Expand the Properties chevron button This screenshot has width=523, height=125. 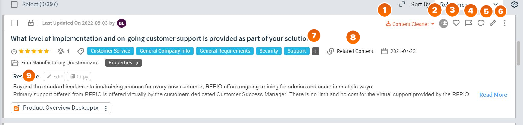[x=123, y=63]
